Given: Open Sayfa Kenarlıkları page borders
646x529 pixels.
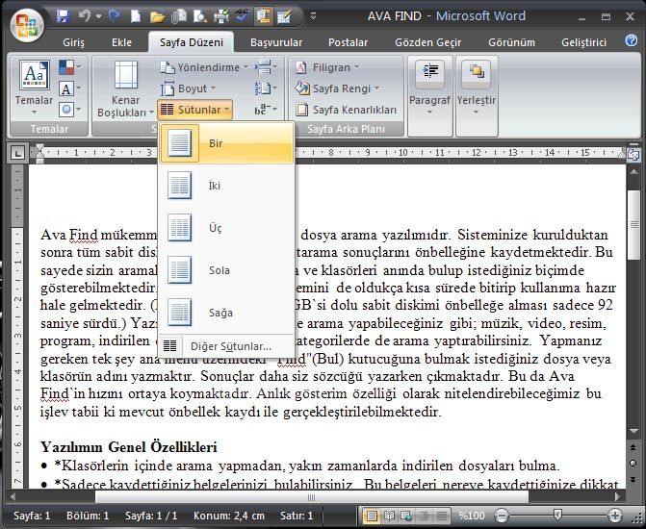Looking at the screenshot, I should pos(346,110).
